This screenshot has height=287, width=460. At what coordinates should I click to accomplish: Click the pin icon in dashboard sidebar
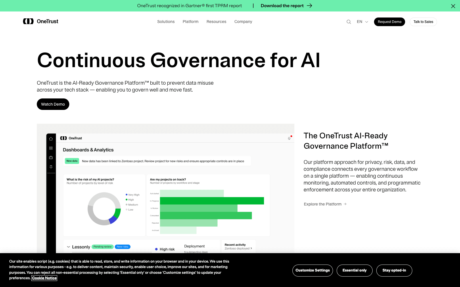pyautogui.click(x=51, y=167)
